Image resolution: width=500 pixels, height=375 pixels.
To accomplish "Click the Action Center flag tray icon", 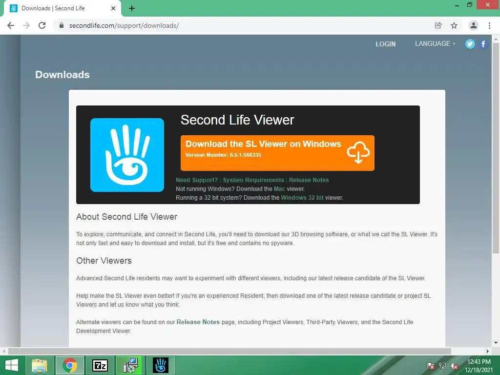I will [431, 366].
